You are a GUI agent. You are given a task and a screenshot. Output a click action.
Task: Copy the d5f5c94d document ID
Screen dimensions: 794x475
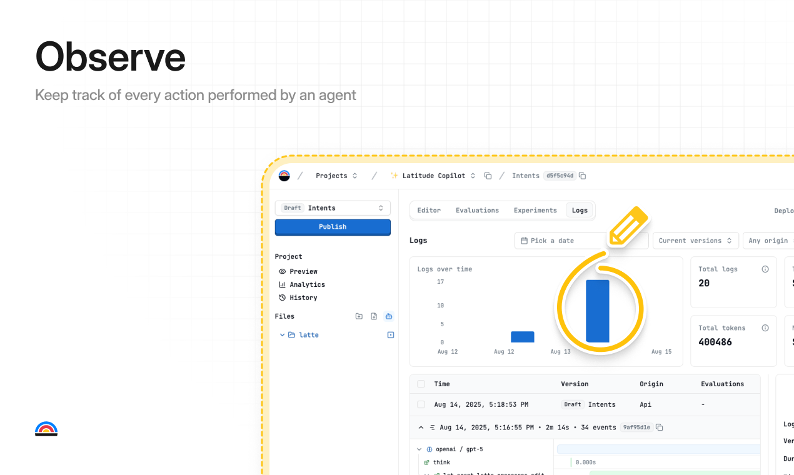click(x=582, y=176)
